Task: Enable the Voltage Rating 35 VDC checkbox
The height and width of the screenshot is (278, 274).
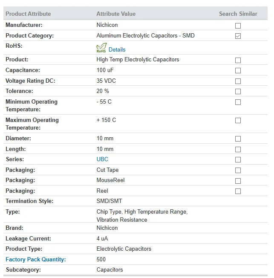Action: point(238,81)
